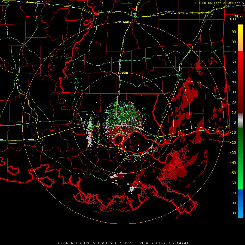Image resolution: width=245 pixels, height=245 pixels.
Task: Click the 20 value on velocity scale
Action: pos(234,102)
